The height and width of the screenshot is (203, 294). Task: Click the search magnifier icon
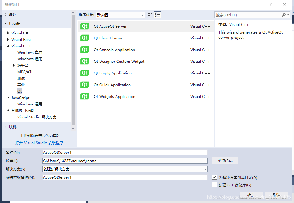284,15
